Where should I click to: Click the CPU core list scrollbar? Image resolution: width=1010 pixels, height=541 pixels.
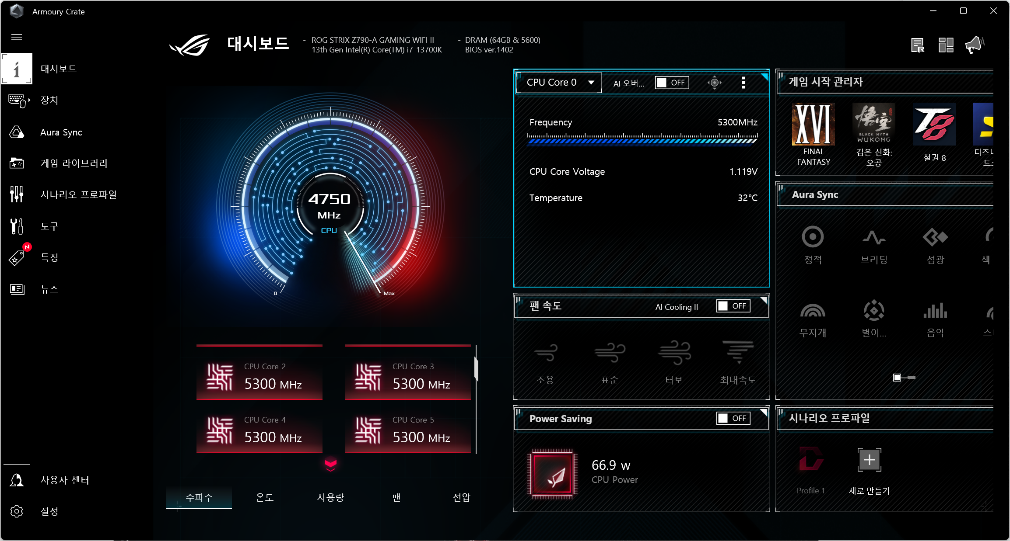(x=476, y=370)
